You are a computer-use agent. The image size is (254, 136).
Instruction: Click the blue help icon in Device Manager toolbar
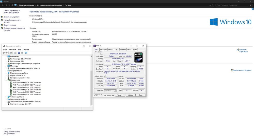19,53
